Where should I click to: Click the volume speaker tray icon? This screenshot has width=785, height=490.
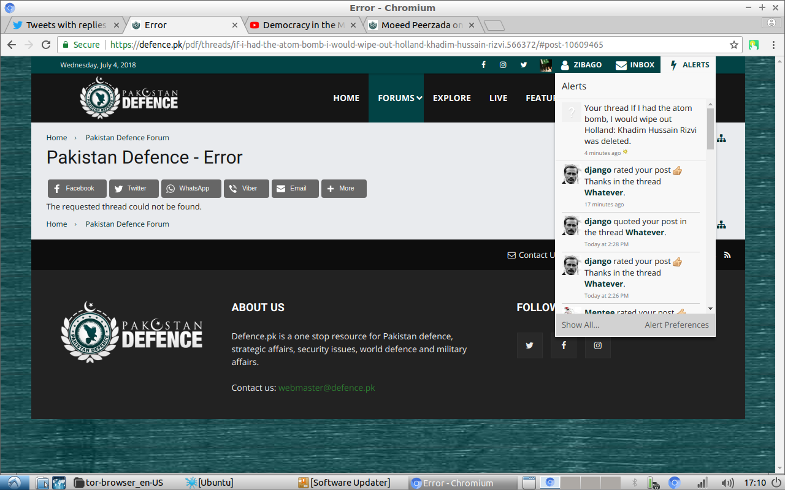click(727, 483)
